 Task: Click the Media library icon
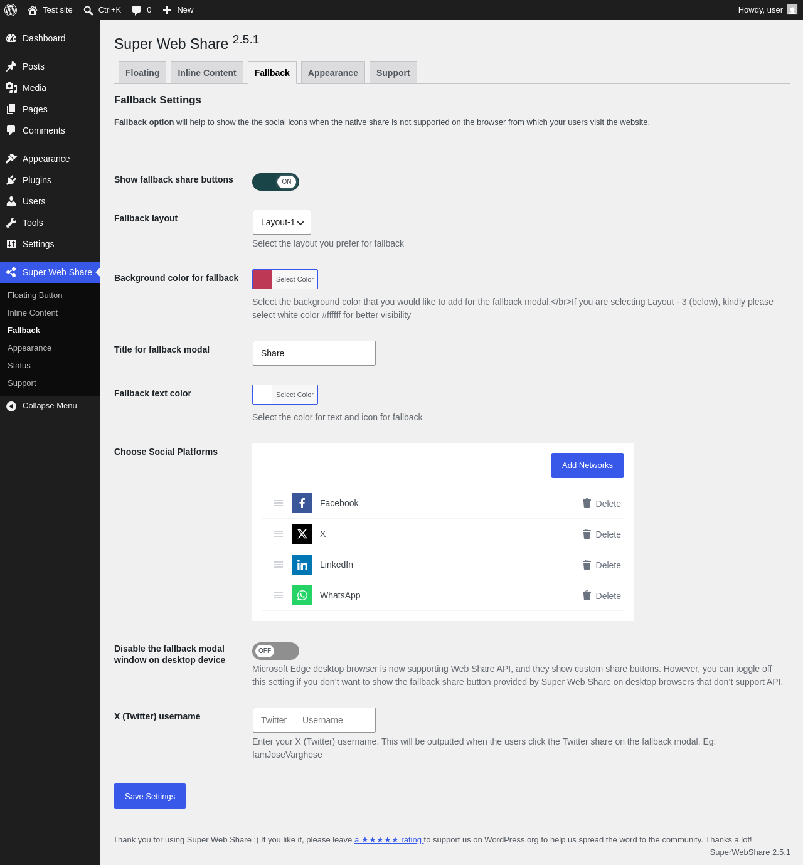[11, 88]
